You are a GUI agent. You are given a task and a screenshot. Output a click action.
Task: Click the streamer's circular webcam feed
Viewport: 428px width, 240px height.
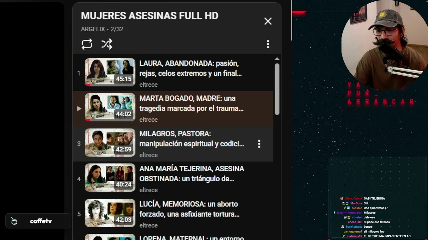384,44
